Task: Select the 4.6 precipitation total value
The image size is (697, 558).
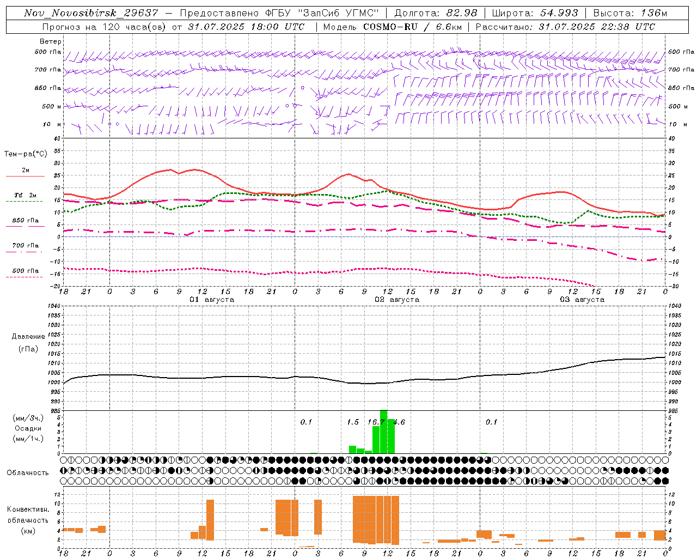Action: (x=399, y=422)
